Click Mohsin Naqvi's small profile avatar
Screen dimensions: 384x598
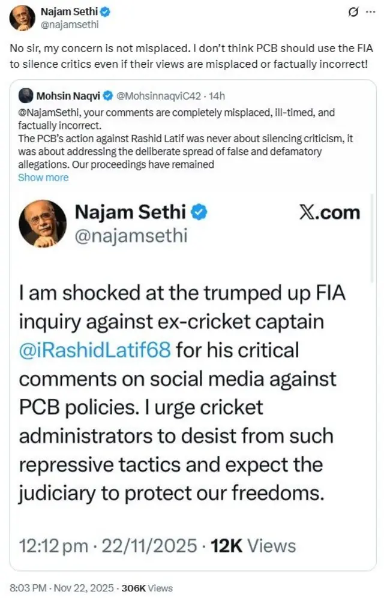click(26, 95)
